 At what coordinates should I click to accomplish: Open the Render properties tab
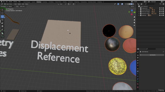[138, 55]
